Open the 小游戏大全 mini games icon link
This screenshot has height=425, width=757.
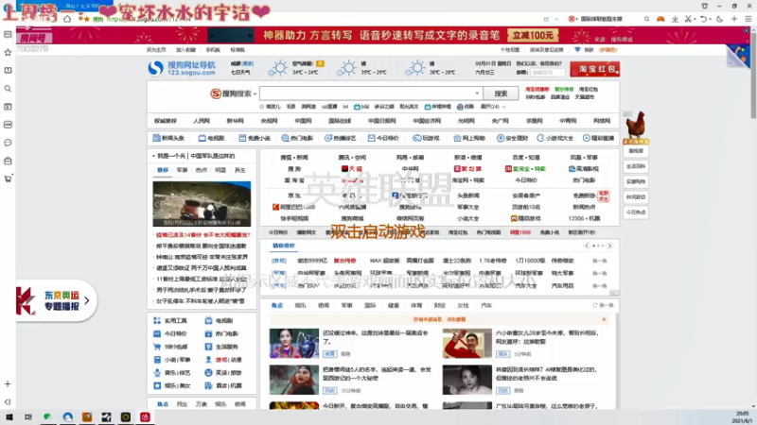click(555, 138)
